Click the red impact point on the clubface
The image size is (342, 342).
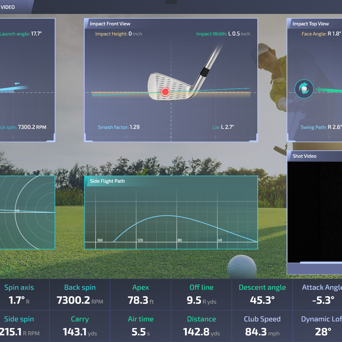(x=165, y=92)
